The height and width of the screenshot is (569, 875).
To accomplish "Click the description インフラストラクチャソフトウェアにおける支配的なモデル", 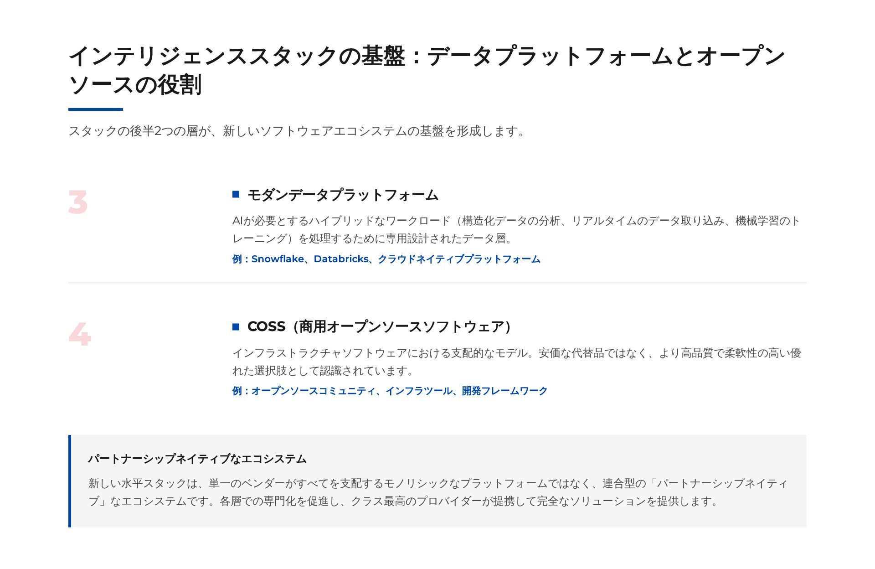I will (x=517, y=362).
